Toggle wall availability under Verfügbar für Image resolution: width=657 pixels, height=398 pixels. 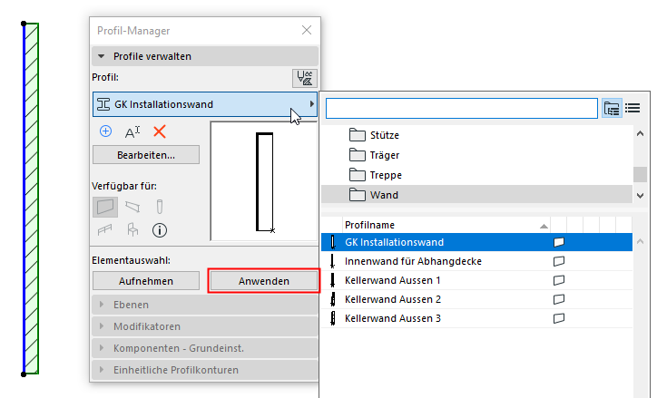pos(105,207)
